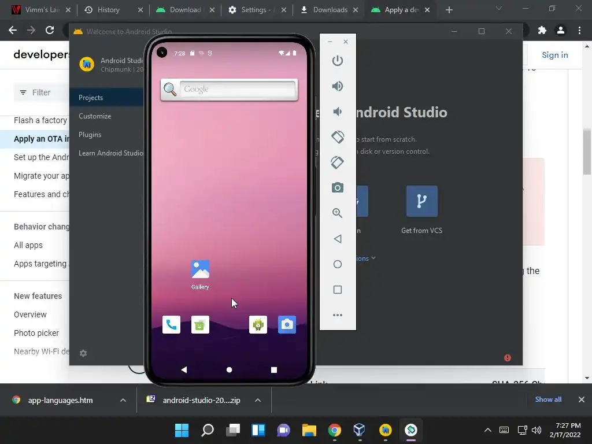Show hidden system tray icons

pyautogui.click(x=488, y=430)
